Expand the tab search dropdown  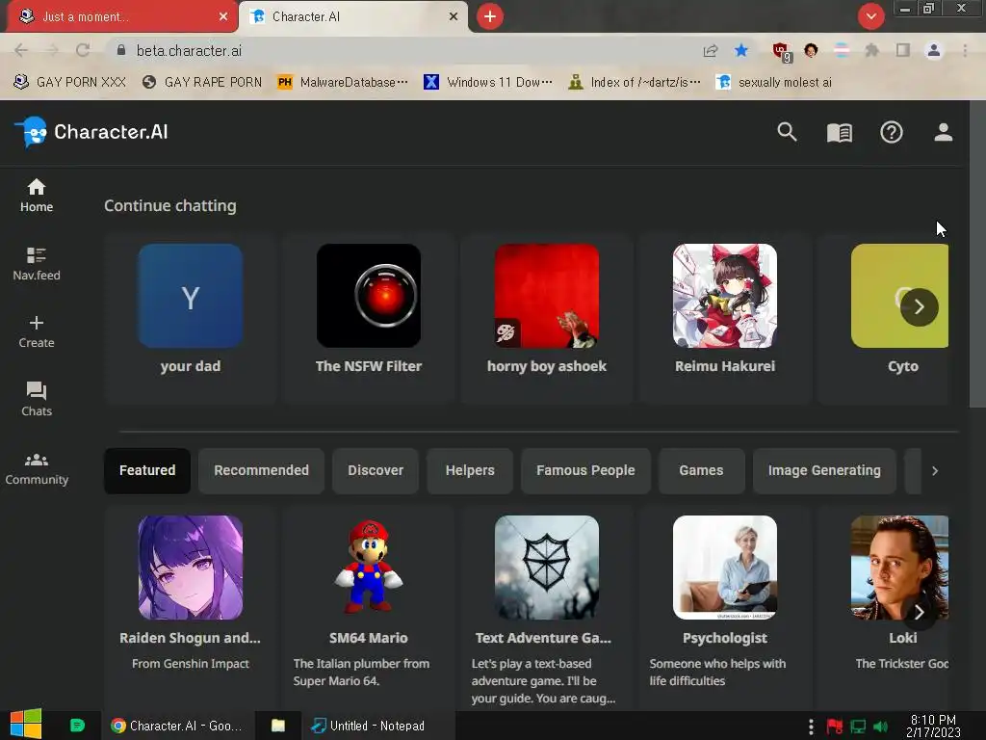coord(870,16)
